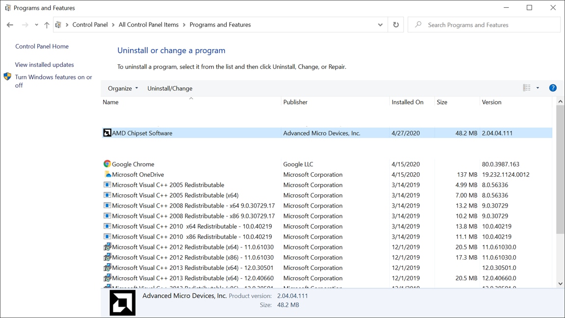Viewport: 565px width, 318px height.
Task: Click Visual C++ 2005 Redistributable (x64) icon
Action: 107,195
